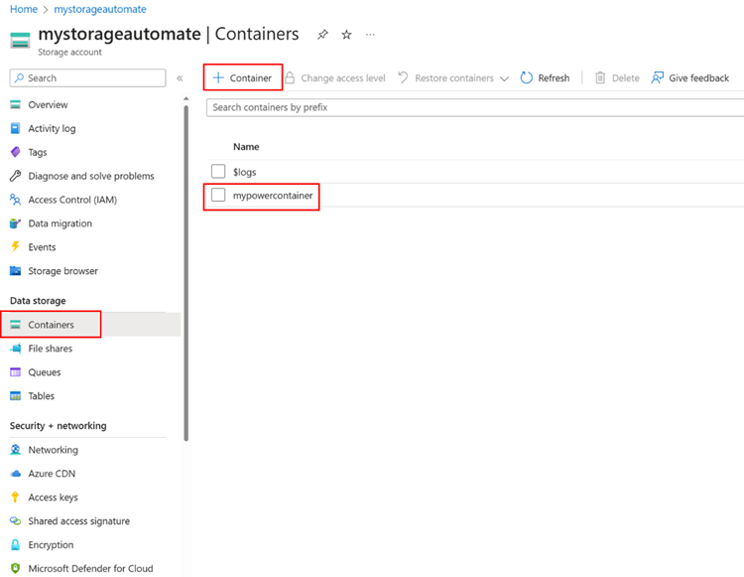Screen dimensions: 744x577
Task: Click the Overview menu icon
Action: 15,104
